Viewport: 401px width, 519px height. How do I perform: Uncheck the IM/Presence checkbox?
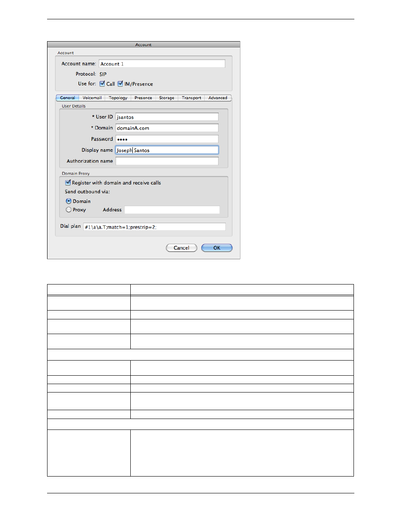120,84
